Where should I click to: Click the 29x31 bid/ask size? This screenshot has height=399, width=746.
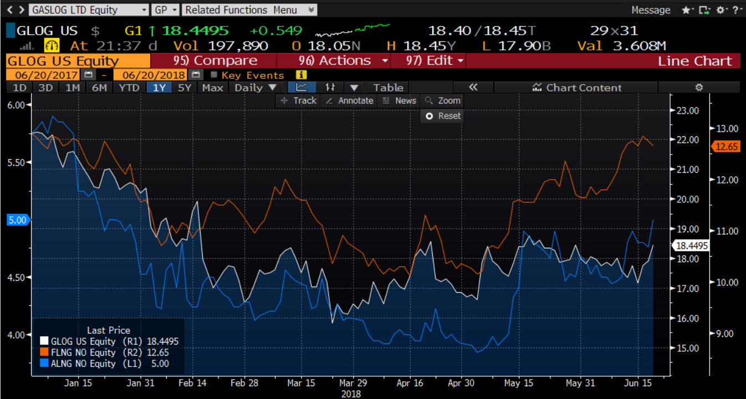(614, 30)
